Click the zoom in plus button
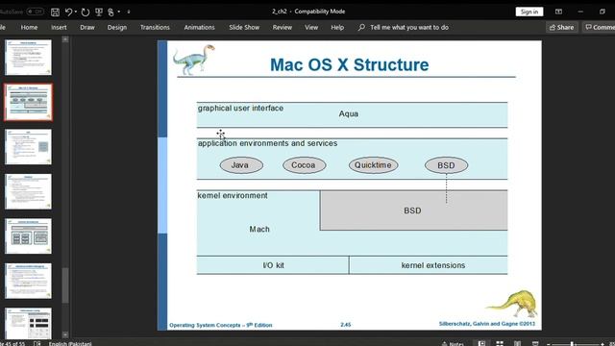Image resolution: width=615 pixels, height=346 pixels. pos(603,344)
